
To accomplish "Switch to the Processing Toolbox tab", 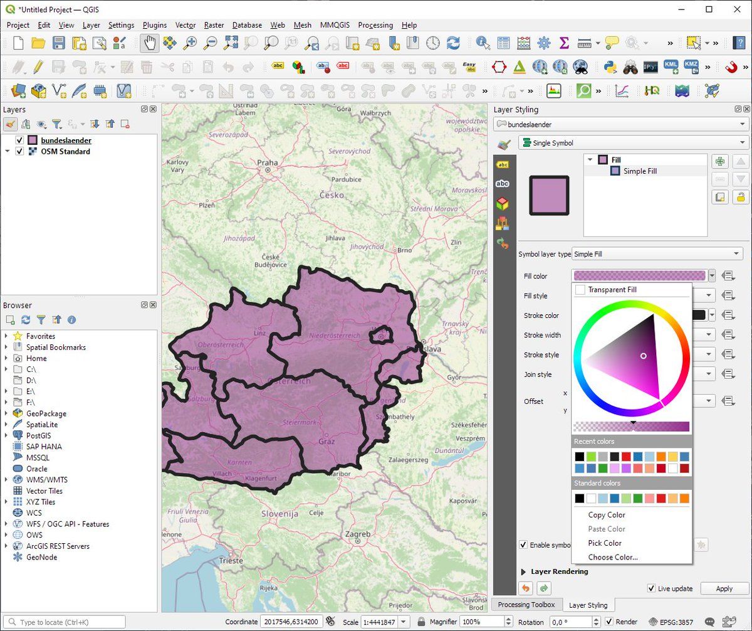I will click(x=526, y=605).
